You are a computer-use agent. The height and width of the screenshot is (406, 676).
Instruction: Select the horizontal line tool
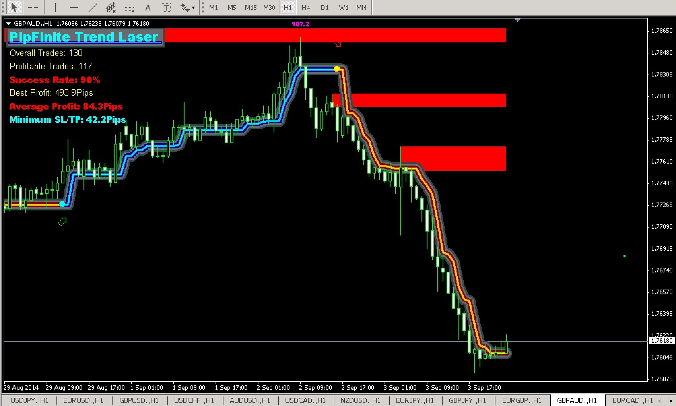click(74, 7)
